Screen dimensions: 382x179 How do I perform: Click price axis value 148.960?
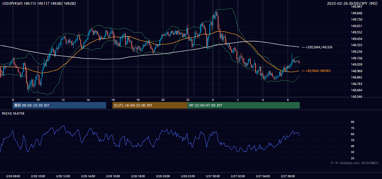(357, 71)
